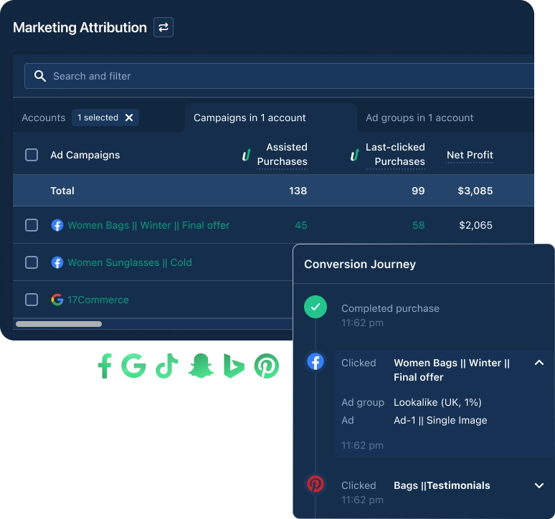Switch to Campaigns in 1 account tab
555x519 pixels.
(x=250, y=118)
